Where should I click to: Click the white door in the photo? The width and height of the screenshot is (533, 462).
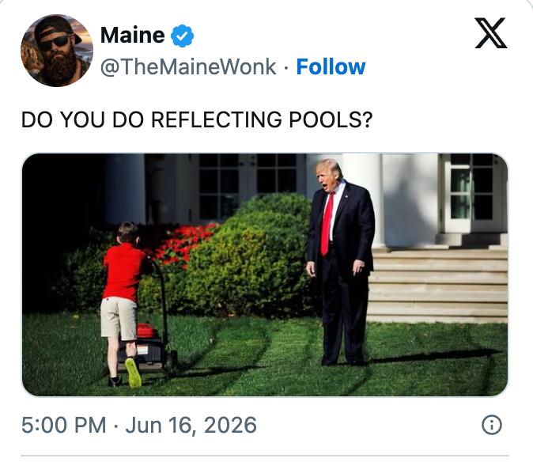point(472,194)
